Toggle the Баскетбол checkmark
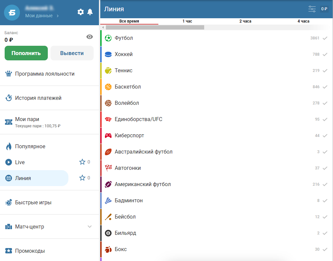 coord(325,87)
